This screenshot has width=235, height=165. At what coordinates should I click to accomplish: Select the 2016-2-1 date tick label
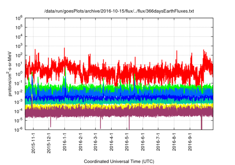click(81, 142)
